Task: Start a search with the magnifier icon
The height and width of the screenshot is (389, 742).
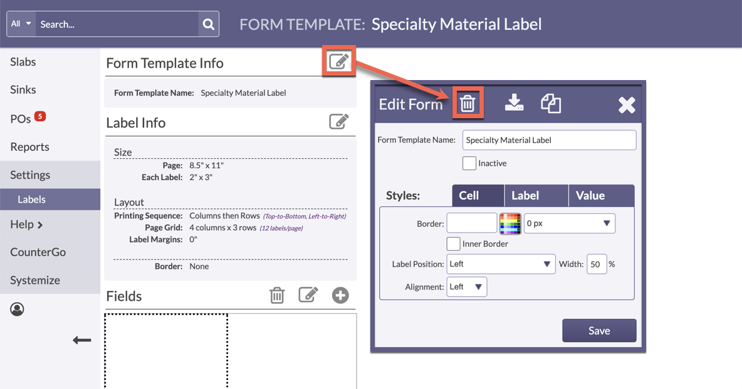Action: [x=208, y=24]
